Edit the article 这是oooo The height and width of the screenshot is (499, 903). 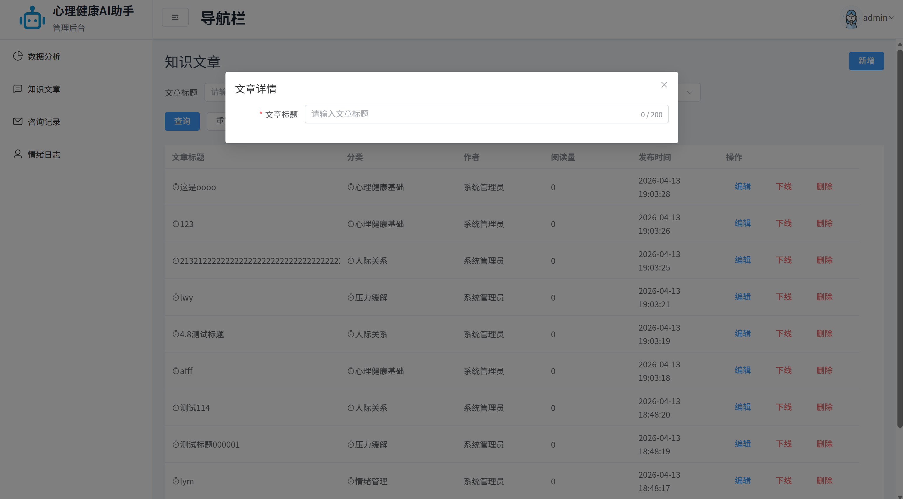click(743, 186)
